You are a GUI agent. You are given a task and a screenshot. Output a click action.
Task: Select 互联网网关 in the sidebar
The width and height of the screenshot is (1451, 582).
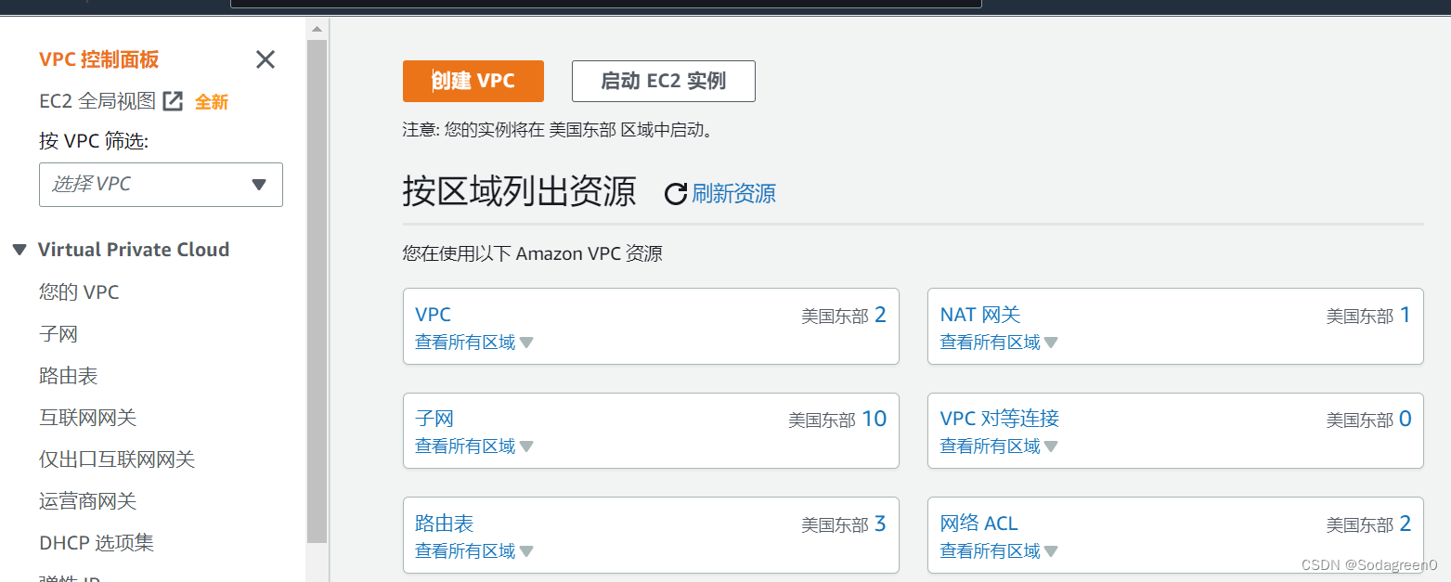coord(88,418)
